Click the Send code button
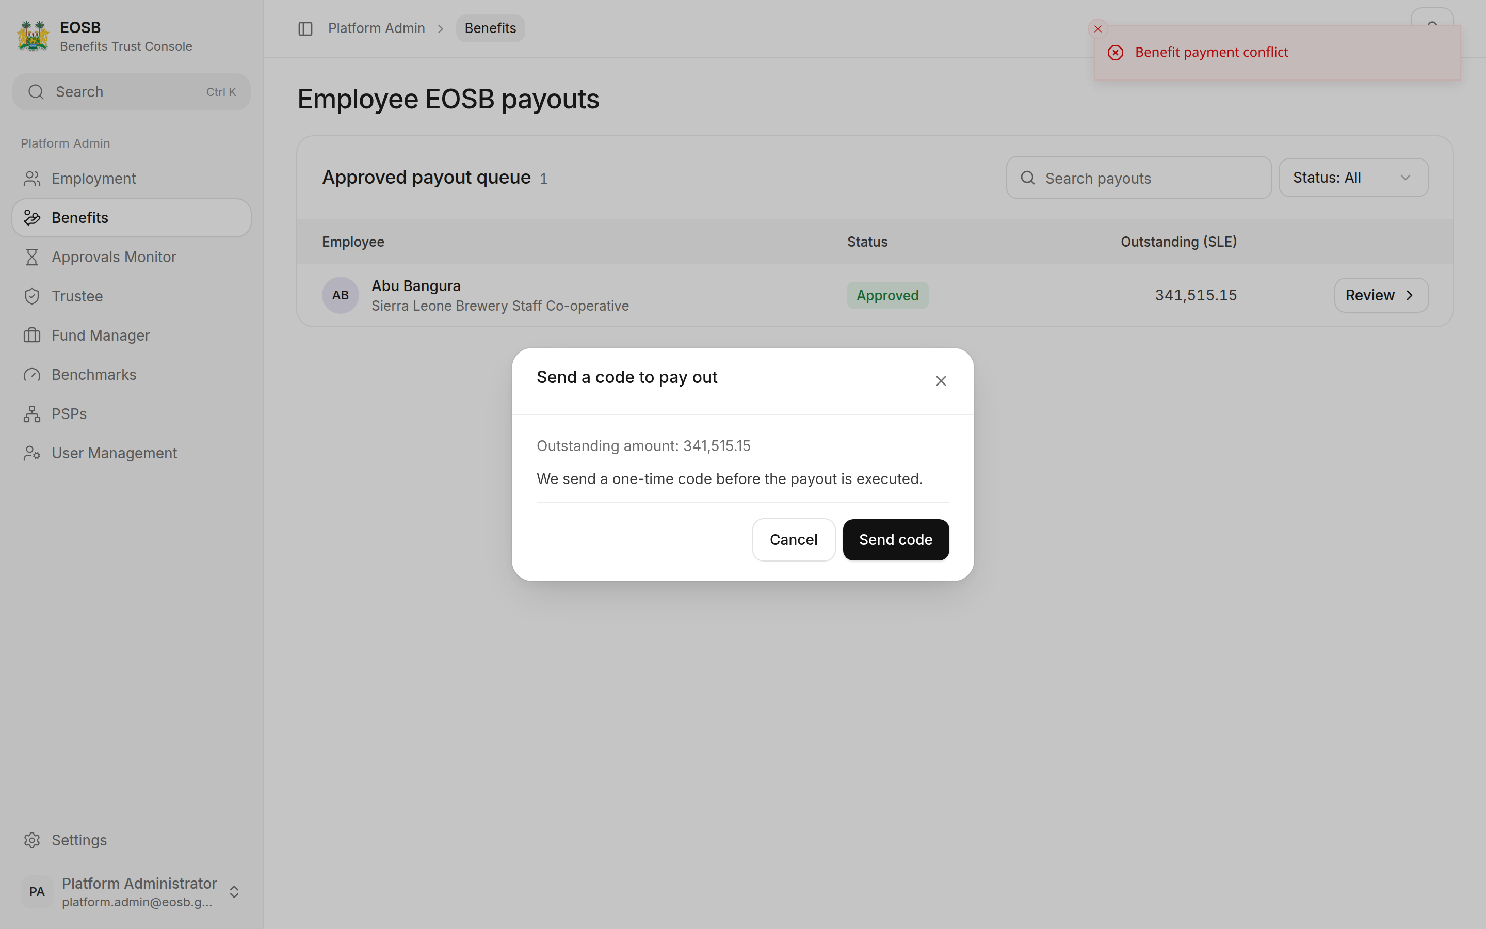Viewport: 1486px width, 929px height. tap(895, 539)
